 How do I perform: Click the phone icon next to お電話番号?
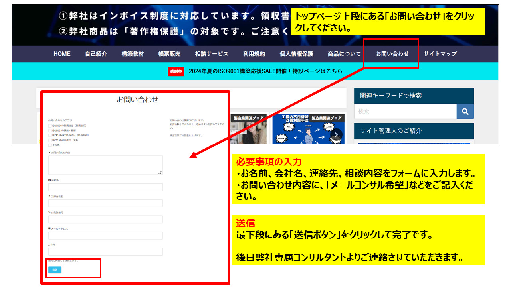tap(49, 212)
